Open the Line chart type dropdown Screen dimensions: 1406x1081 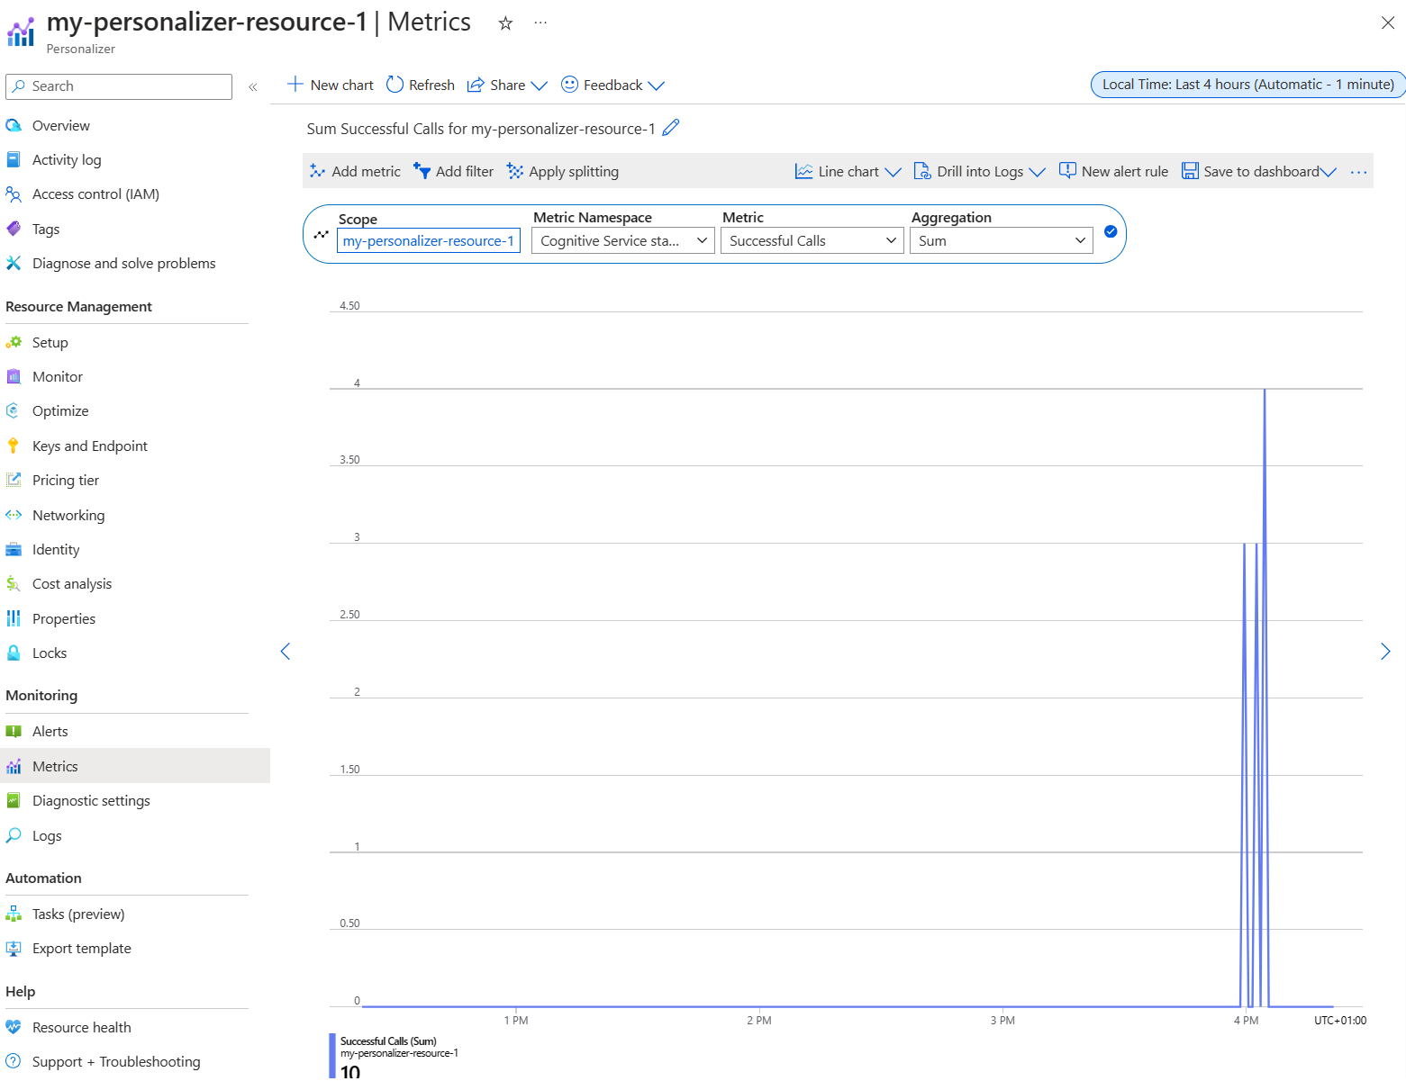(848, 171)
